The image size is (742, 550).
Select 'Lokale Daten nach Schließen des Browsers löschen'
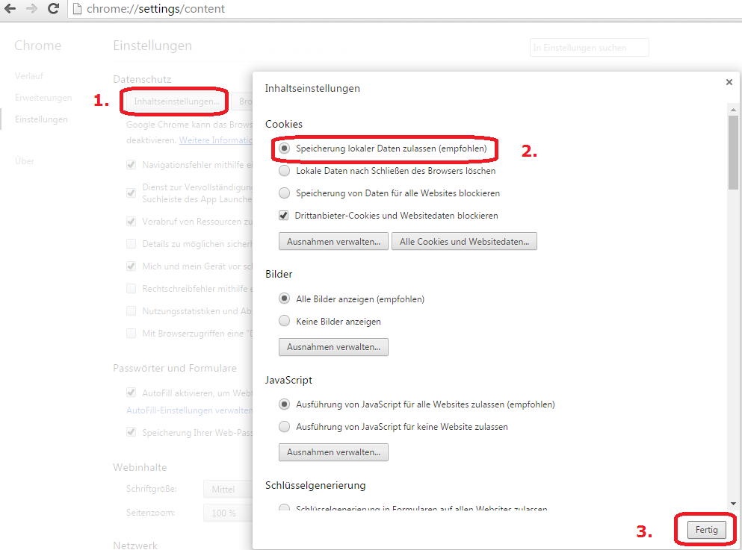pyautogui.click(x=284, y=171)
